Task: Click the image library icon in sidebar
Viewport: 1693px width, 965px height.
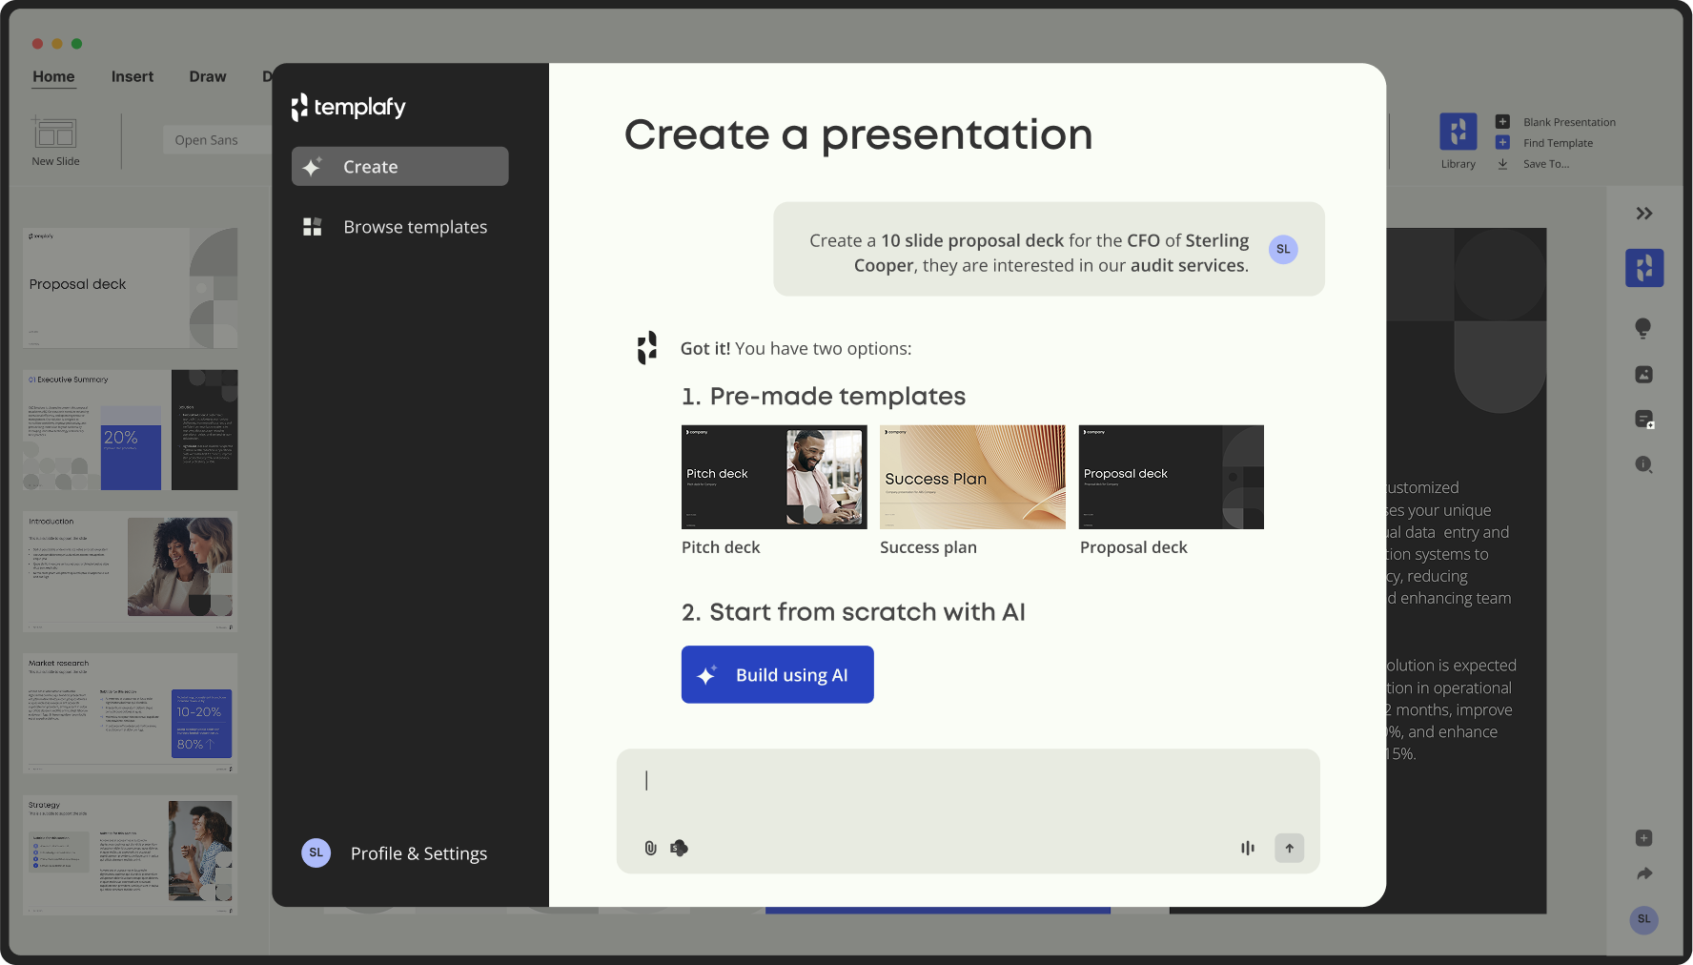Action: coord(1643,375)
